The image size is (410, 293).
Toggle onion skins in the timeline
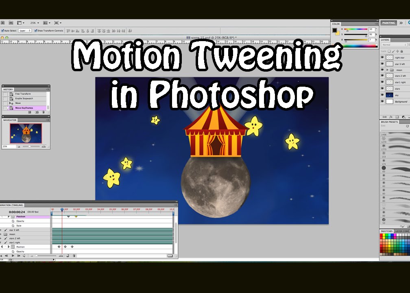68,256
